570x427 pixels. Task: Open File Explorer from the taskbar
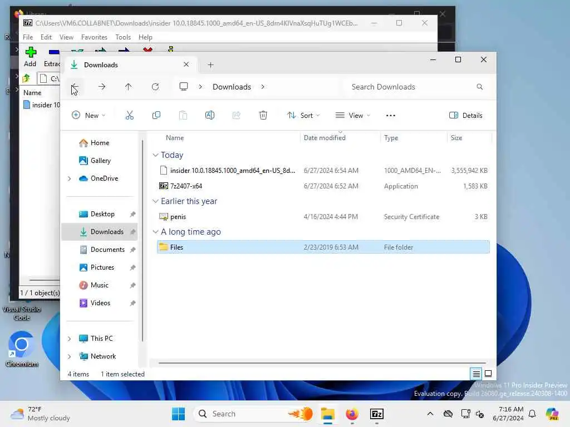(x=327, y=414)
